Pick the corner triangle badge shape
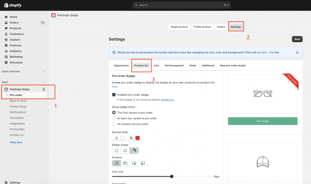311x184 pixels. pos(134,150)
